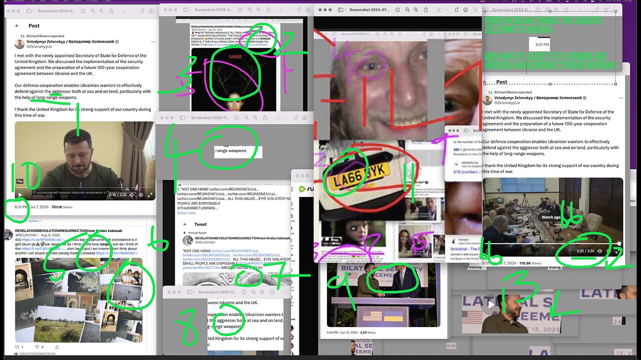Toggle markup pen in Screenshot 2024-07 window
Screen dimensions: 641x360
(x=438, y=9)
